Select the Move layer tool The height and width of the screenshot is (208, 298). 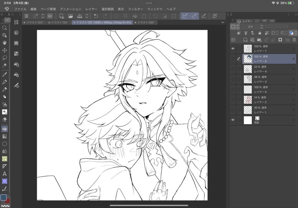point(4,50)
